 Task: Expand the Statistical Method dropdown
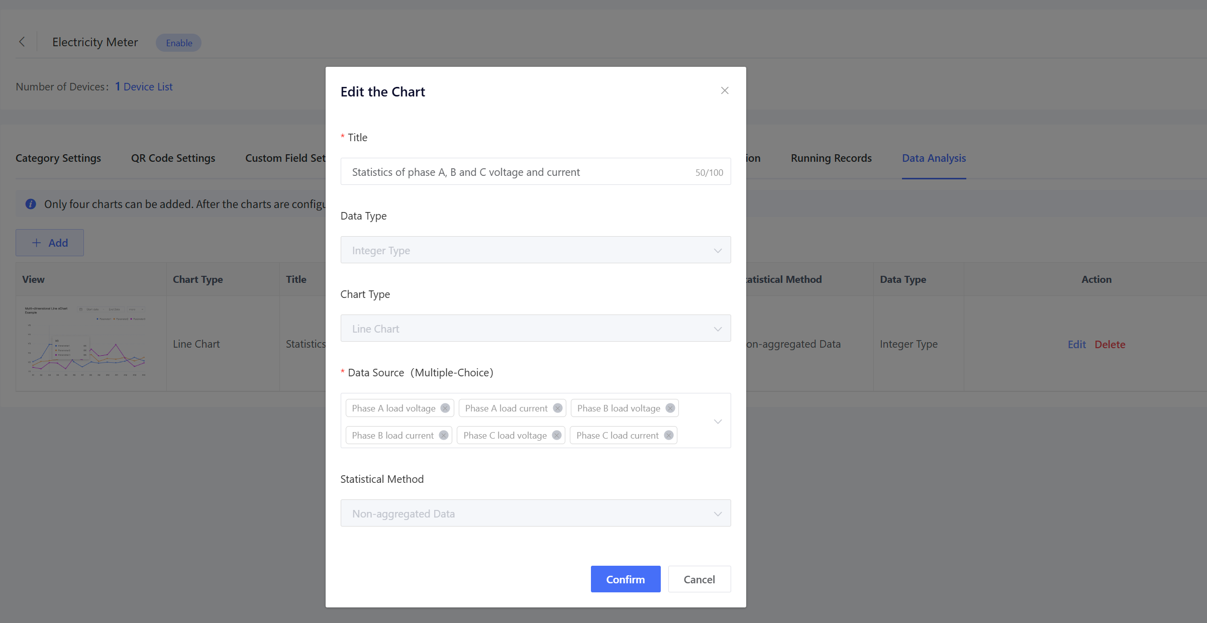535,513
